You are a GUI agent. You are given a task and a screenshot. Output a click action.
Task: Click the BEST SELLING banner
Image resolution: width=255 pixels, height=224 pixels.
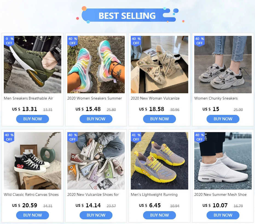click(129, 15)
